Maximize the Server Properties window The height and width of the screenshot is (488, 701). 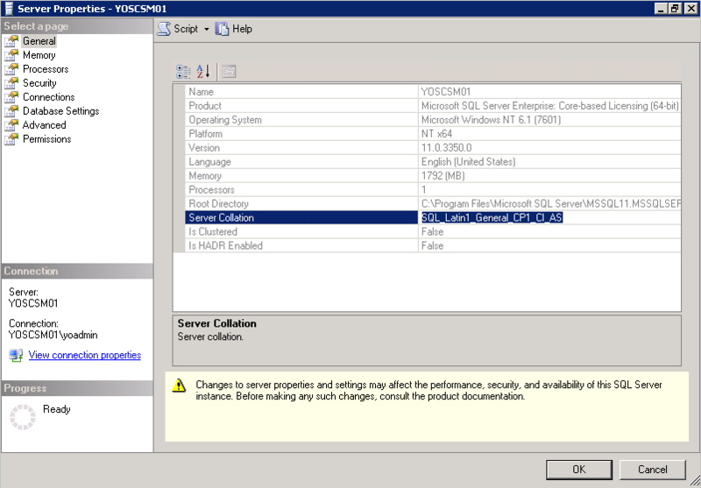pos(675,9)
